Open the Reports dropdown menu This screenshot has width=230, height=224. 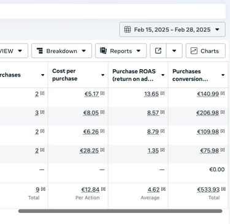121,51
